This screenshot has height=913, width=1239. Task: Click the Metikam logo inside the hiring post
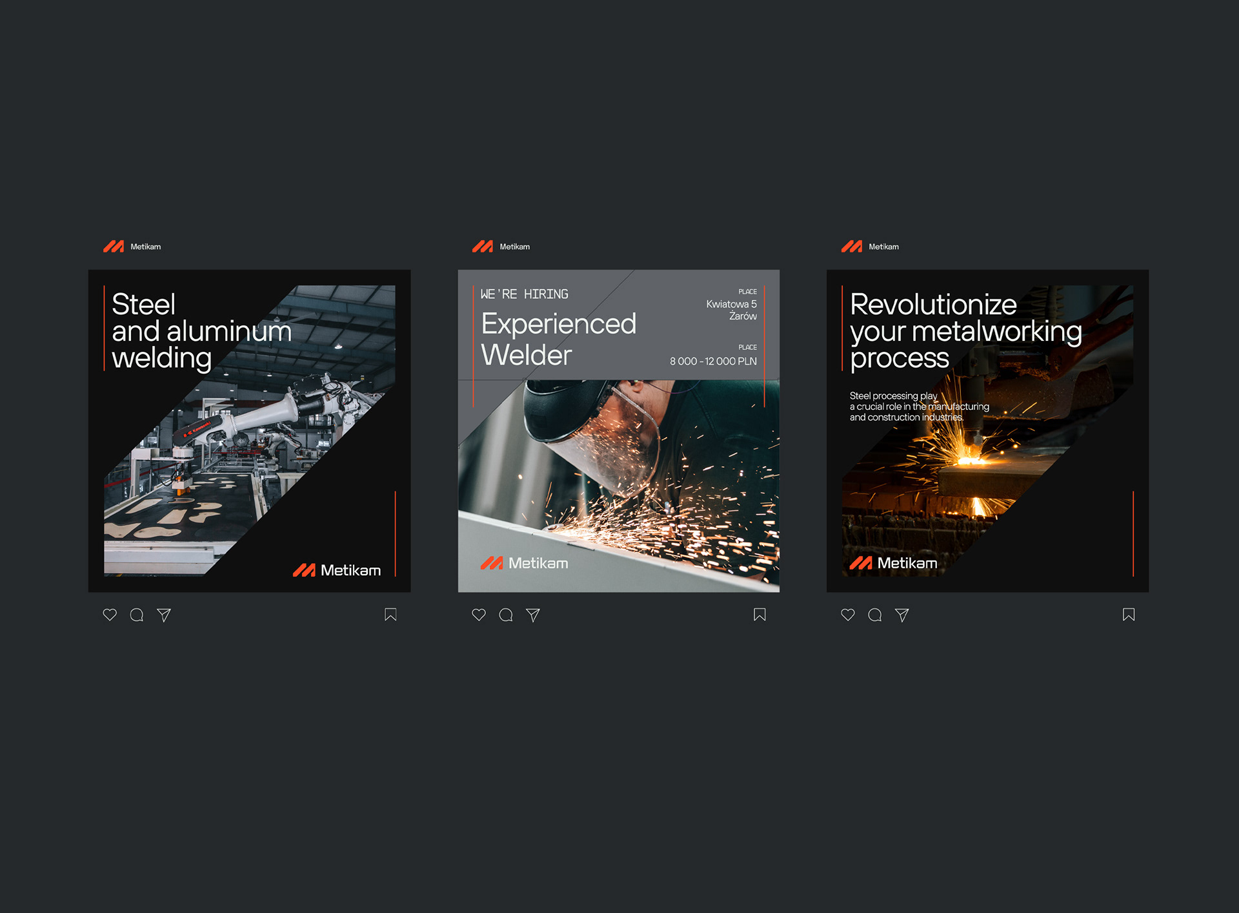tap(525, 563)
